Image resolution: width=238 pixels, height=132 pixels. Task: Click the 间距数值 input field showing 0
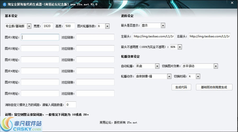(x=71, y=105)
